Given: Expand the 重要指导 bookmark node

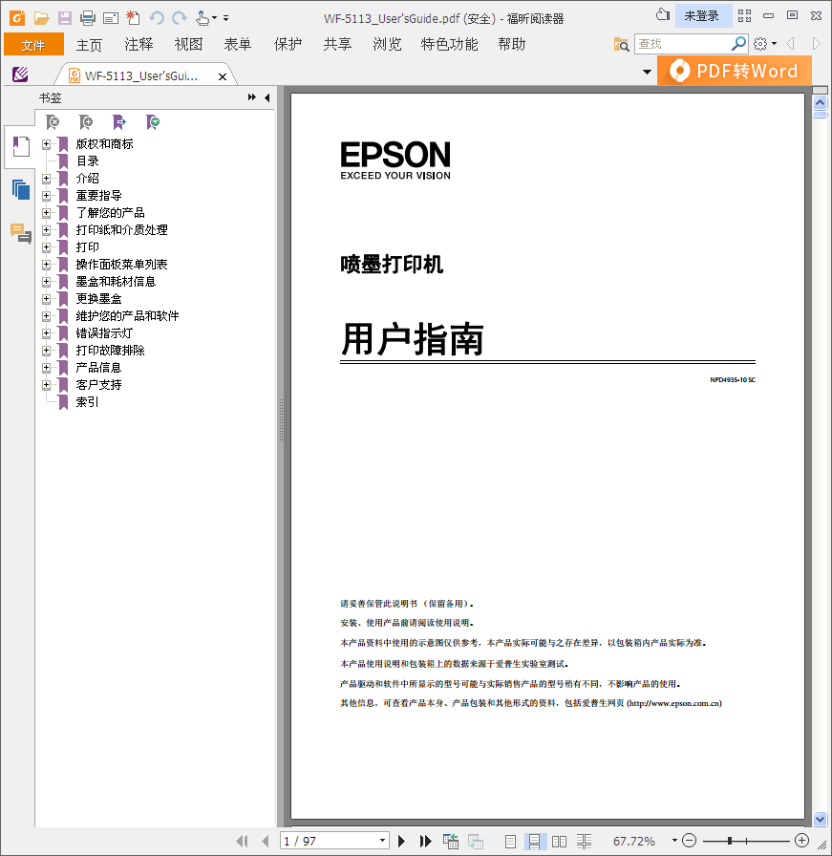Looking at the screenshot, I should 47,196.
